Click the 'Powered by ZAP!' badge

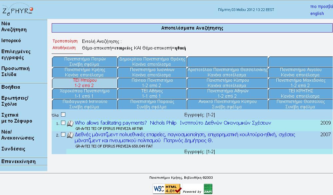(x=197, y=189)
